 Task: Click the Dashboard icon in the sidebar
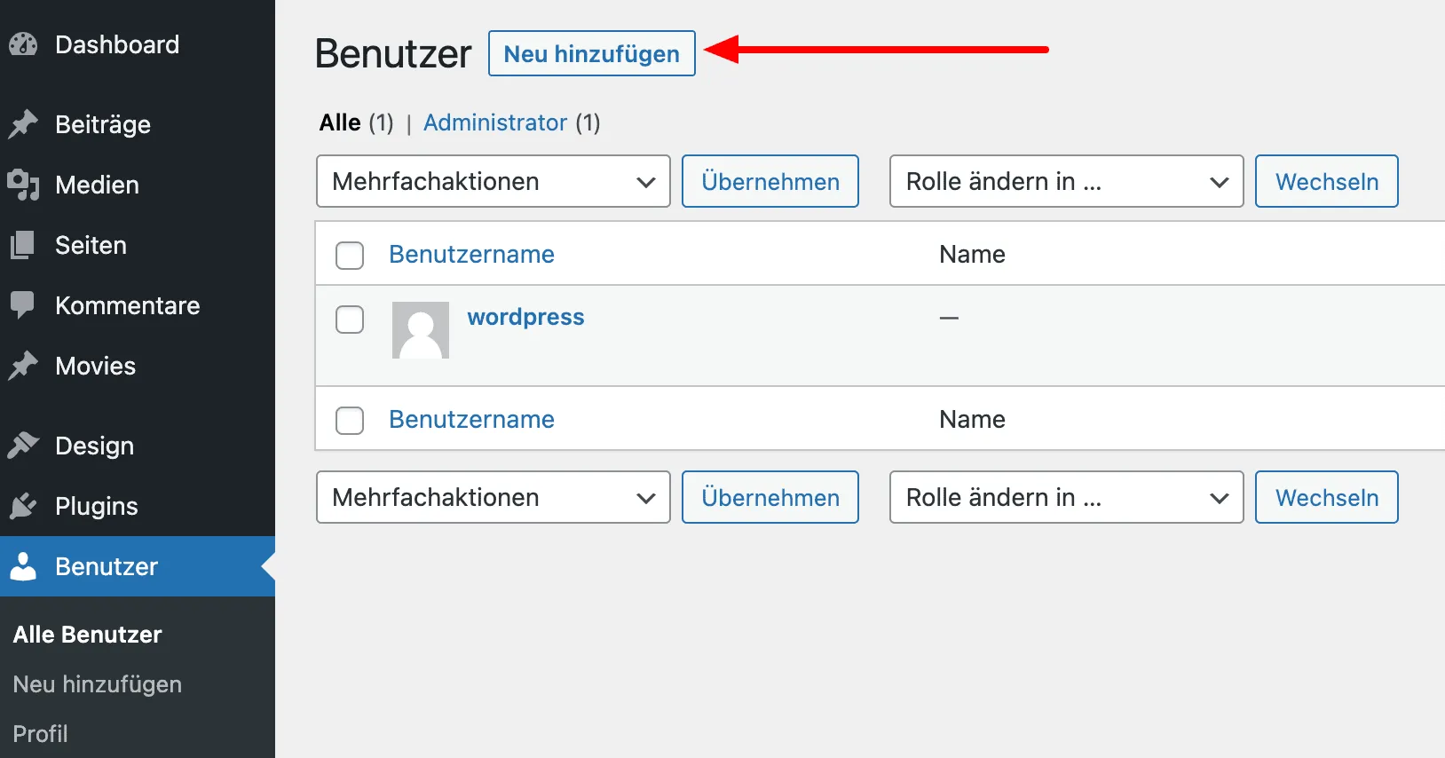(24, 43)
